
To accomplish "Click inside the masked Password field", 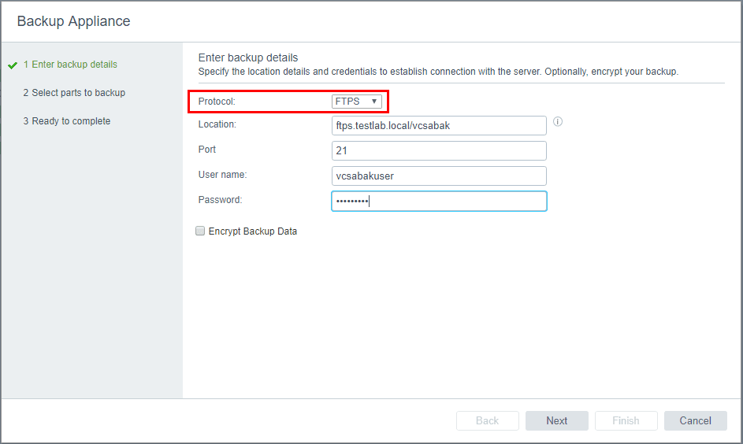I will [x=438, y=201].
